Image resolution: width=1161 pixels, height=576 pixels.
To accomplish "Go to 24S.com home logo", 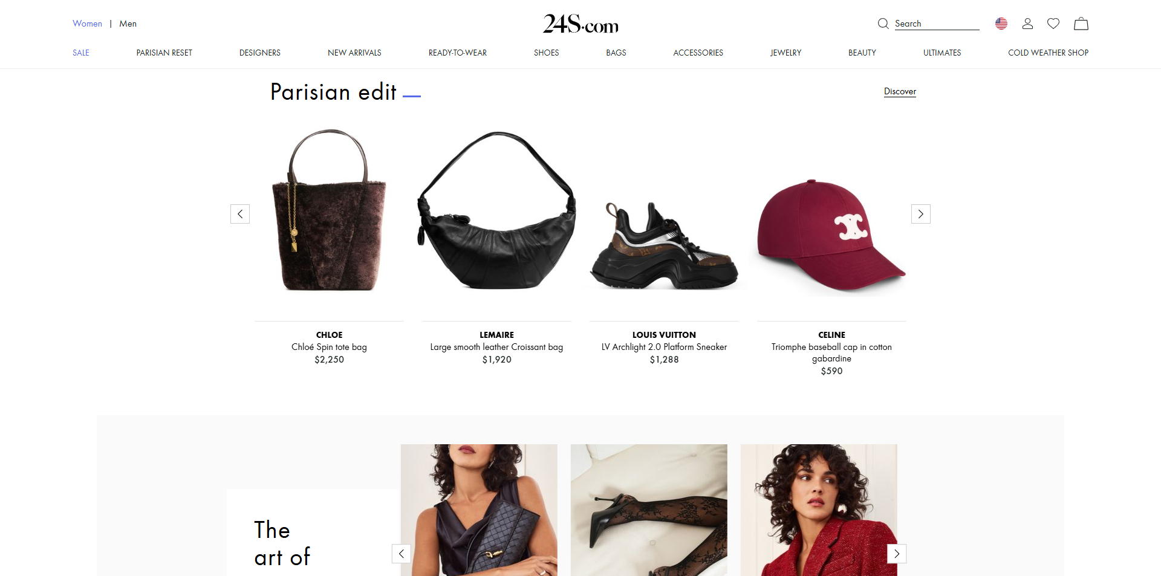I will [x=580, y=24].
